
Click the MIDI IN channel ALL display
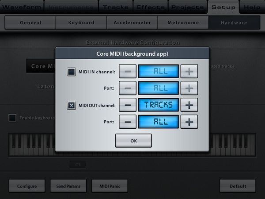(x=159, y=71)
